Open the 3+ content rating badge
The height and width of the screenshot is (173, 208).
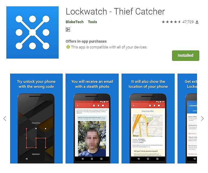pos(68,29)
